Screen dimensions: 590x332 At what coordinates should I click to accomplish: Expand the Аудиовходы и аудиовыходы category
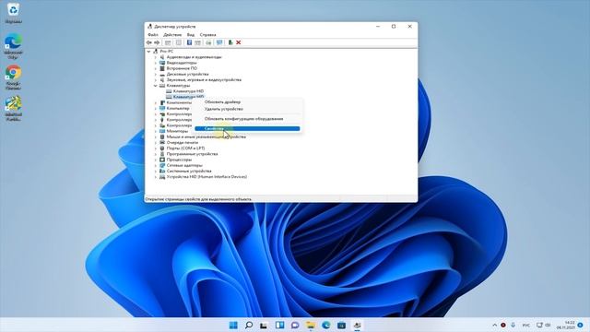[x=156, y=57]
